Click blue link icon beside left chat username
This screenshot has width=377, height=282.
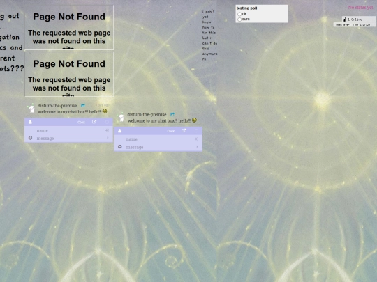[83, 106]
